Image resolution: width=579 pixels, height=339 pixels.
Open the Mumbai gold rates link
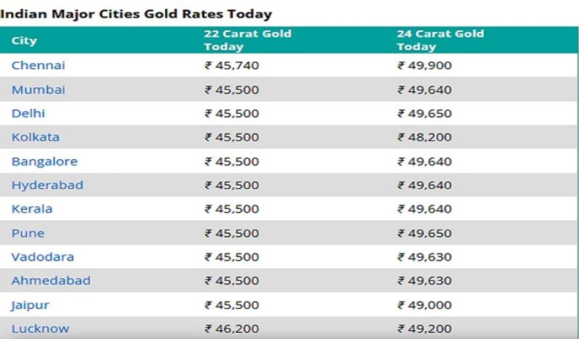38,89
